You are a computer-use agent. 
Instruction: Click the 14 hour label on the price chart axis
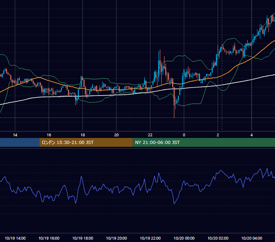click(x=15, y=135)
